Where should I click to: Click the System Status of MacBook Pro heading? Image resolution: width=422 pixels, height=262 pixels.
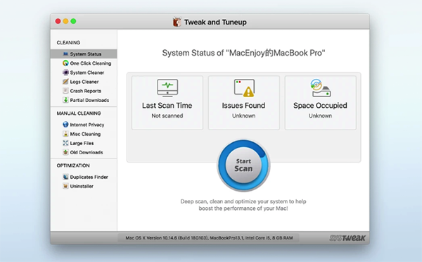point(243,53)
